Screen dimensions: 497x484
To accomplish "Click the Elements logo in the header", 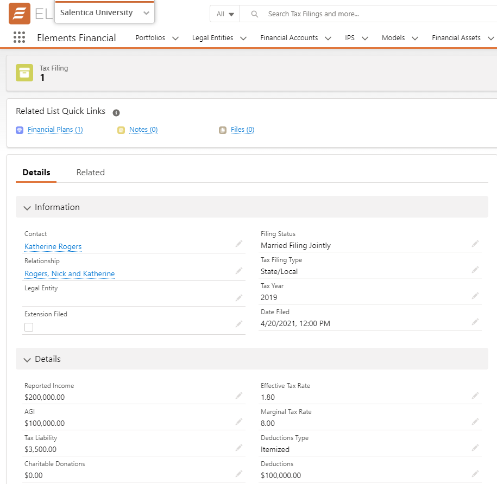I will (20, 14).
